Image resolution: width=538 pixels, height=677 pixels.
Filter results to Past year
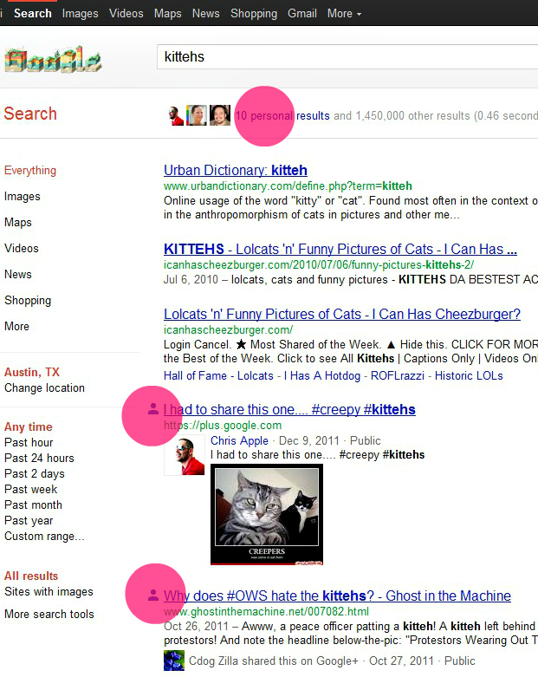click(29, 521)
